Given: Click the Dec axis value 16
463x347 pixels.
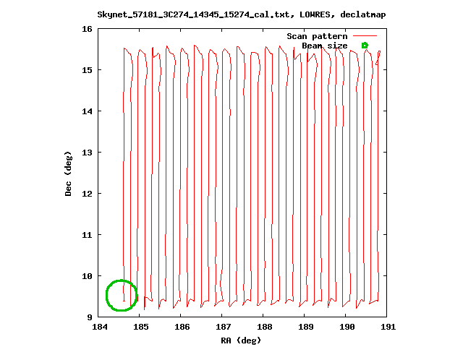Looking at the screenshot, I should click(87, 29).
